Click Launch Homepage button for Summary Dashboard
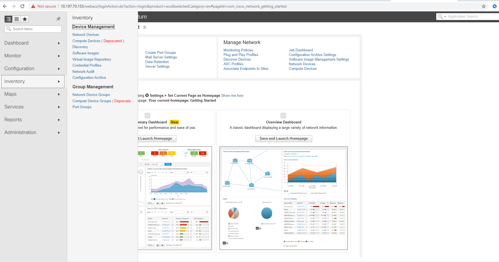 157,139
